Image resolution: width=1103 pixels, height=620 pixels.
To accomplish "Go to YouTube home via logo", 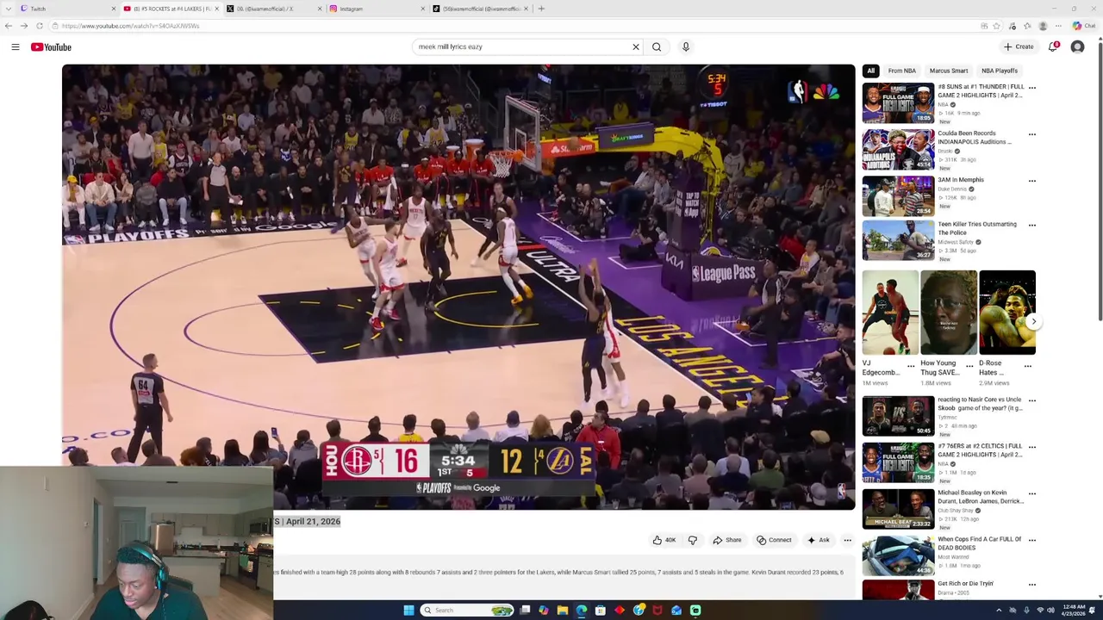I will pyautogui.click(x=51, y=47).
